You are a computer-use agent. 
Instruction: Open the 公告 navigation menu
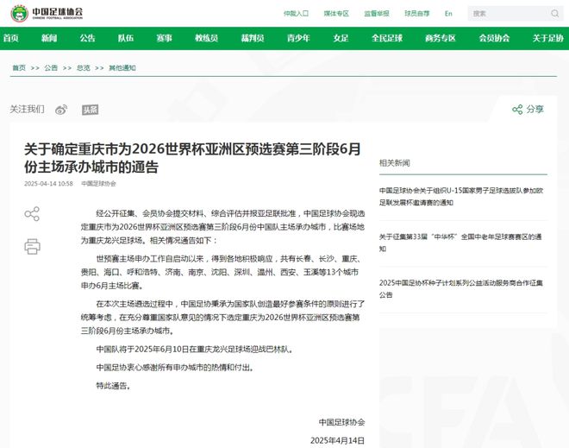pyautogui.click(x=87, y=38)
